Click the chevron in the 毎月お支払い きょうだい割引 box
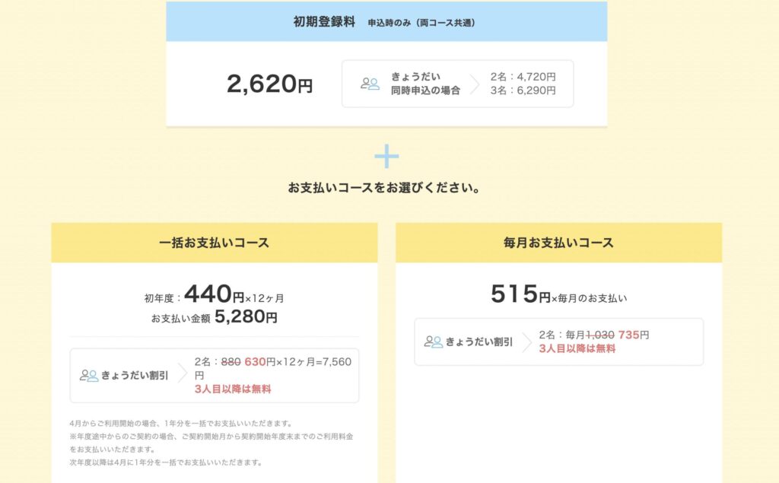The image size is (779, 483). 527,342
